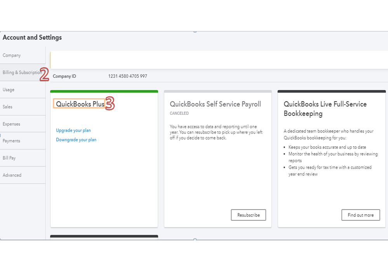Click the QuickBooks Live Full-Service Bookkeeping title

(325, 109)
